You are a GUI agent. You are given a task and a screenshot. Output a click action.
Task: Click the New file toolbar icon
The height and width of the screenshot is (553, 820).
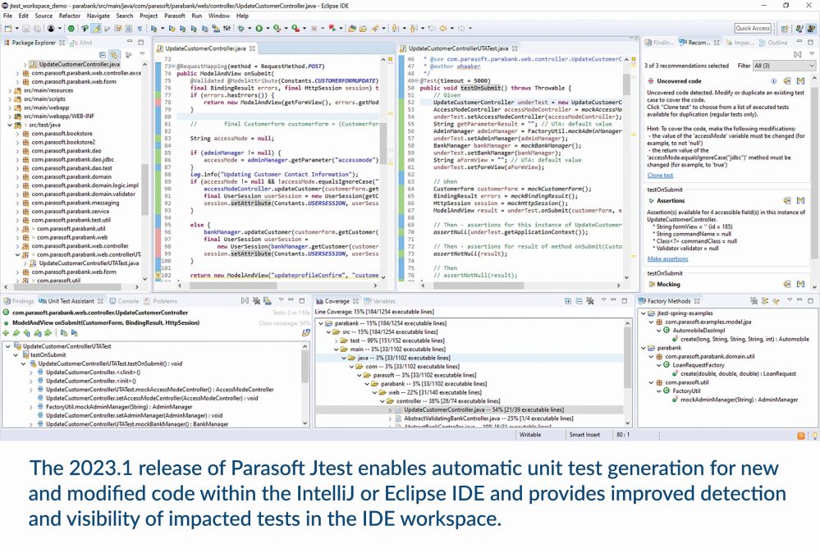(7, 29)
